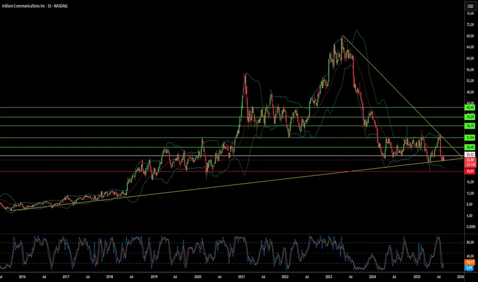Open the USD currency selector
478x282 pixels.
tap(470, 6)
